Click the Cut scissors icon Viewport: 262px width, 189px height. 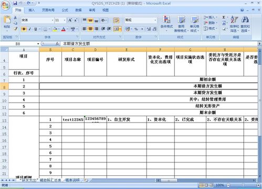(15, 18)
